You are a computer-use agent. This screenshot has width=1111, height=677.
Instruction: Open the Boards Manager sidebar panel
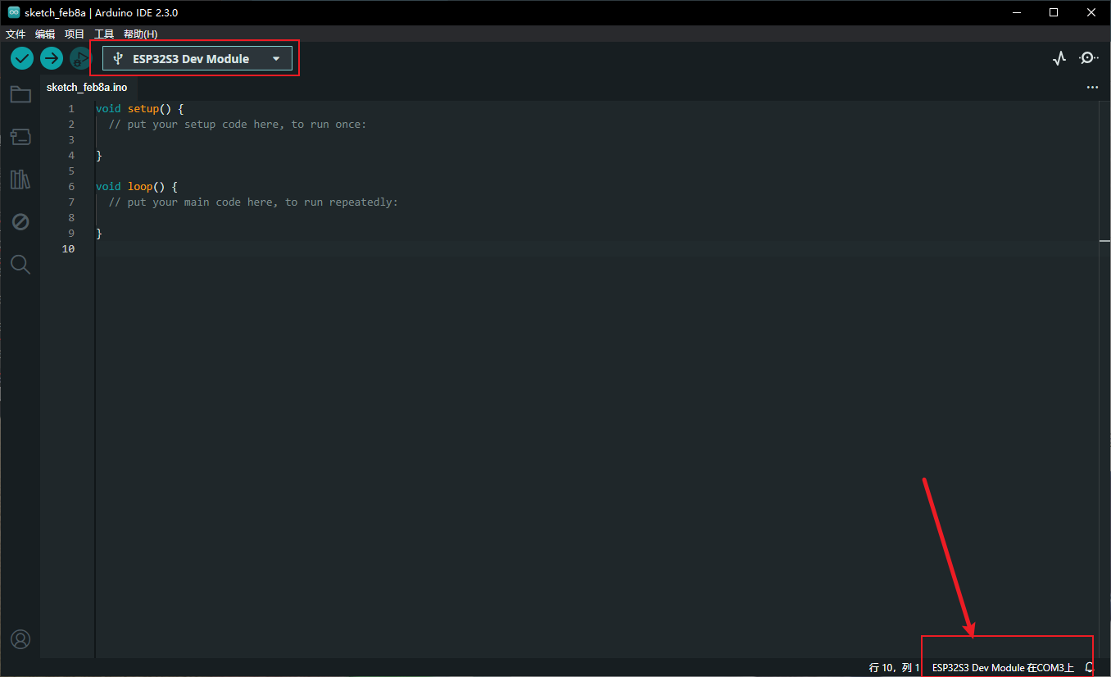20,137
